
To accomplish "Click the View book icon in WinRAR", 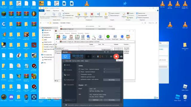I will point(77,37).
